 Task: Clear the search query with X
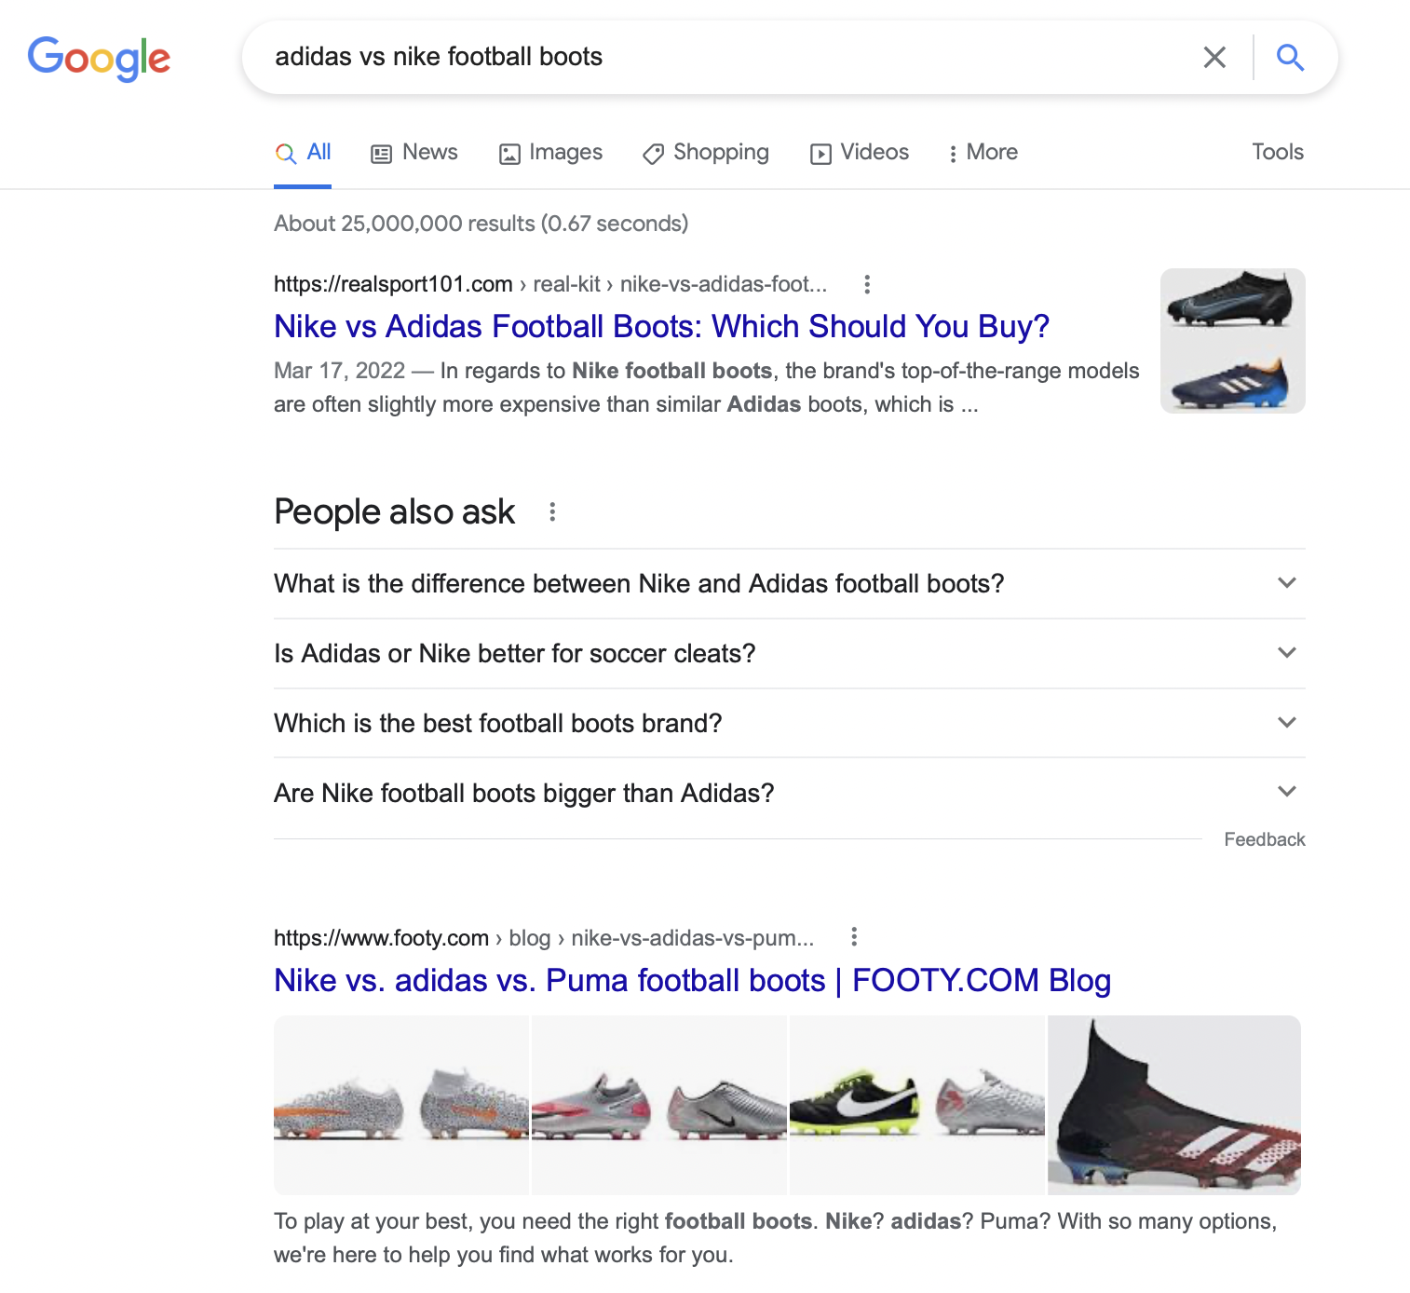(1213, 58)
